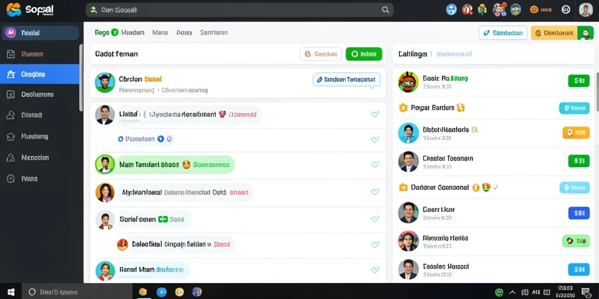The image size is (599, 299).
Task: Click into the taskbar search box
Action: pyautogui.click(x=77, y=292)
